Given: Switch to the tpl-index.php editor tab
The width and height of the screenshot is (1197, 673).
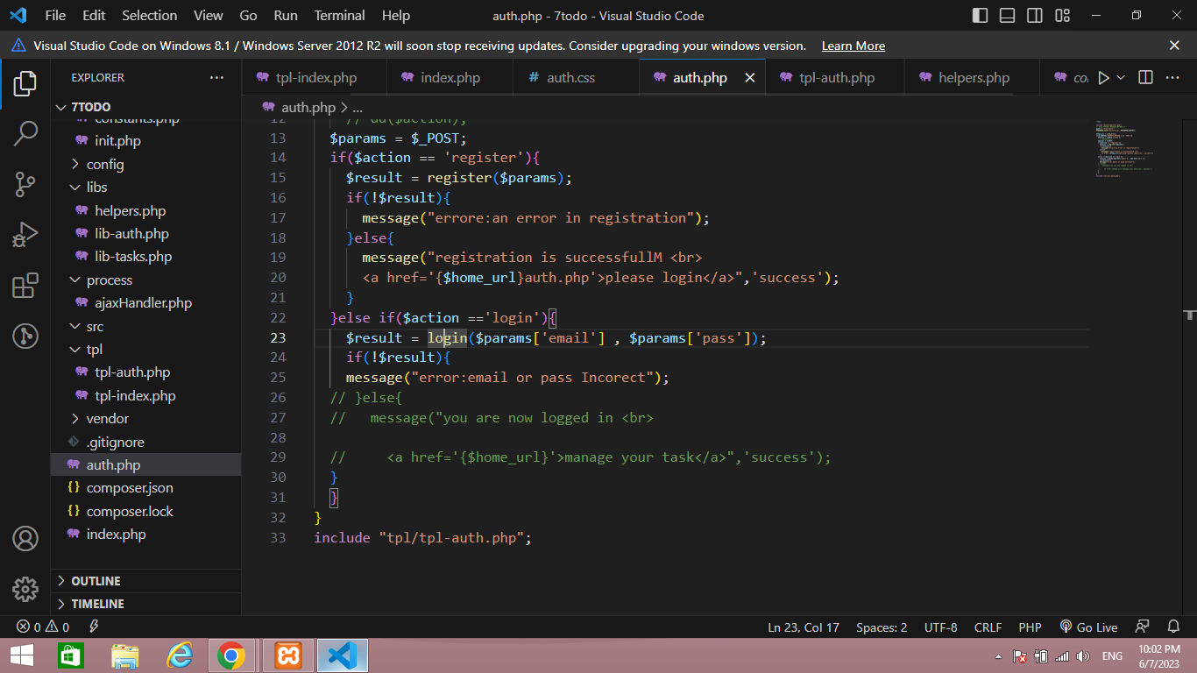Looking at the screenshot, I should 315,78.
